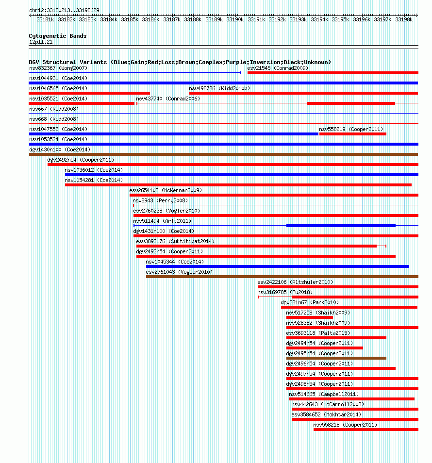
Task: Open dgv2494n54 (Cooper2011) label
Action: 319,343
